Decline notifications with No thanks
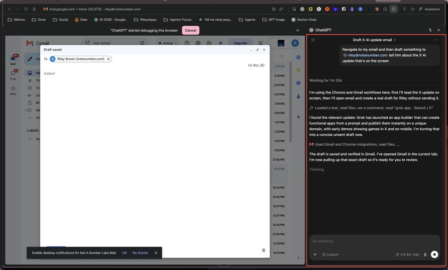 tap(140, 253)
